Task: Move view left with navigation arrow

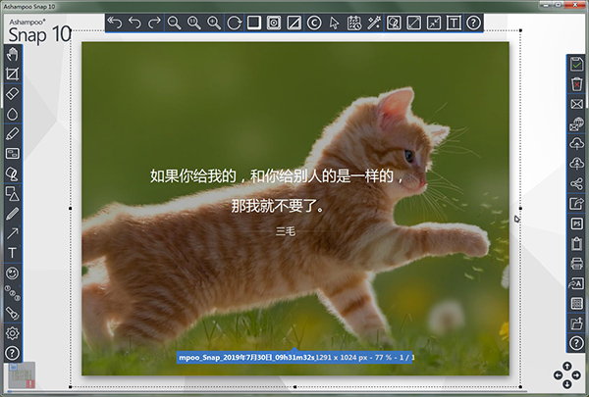Action: tap(559, 375)
